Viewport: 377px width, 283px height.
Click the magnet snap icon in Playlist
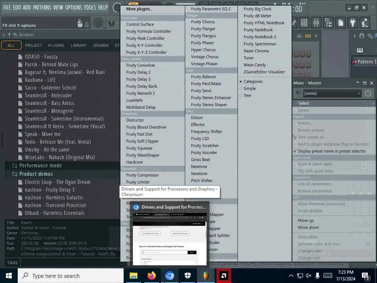pos(362,36)
